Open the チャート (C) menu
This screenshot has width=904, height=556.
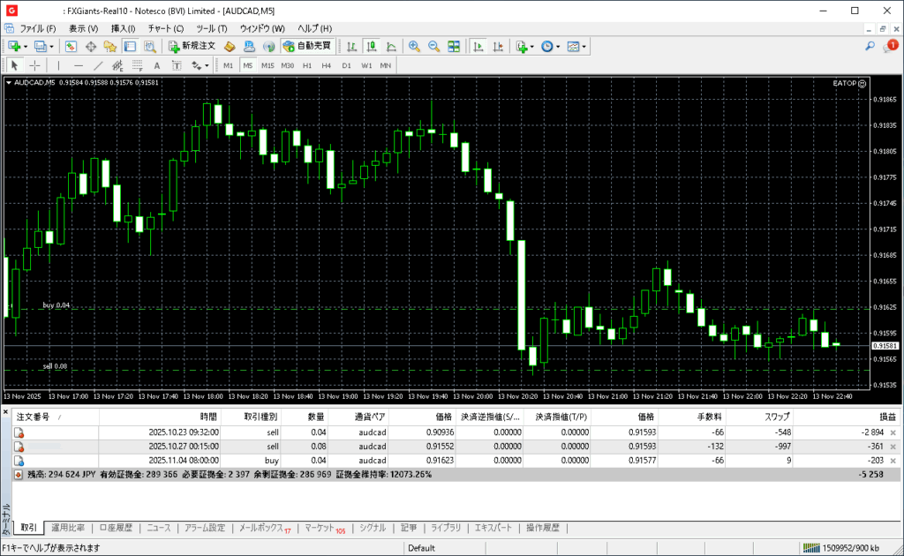(166, 28)
